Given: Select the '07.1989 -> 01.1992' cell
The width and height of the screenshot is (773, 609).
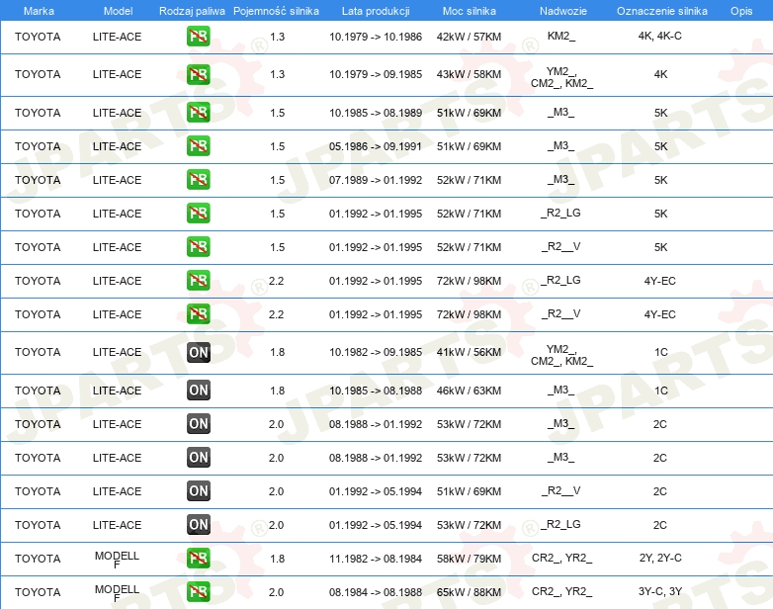Looking at the screenshot, I should click(376, 180).
